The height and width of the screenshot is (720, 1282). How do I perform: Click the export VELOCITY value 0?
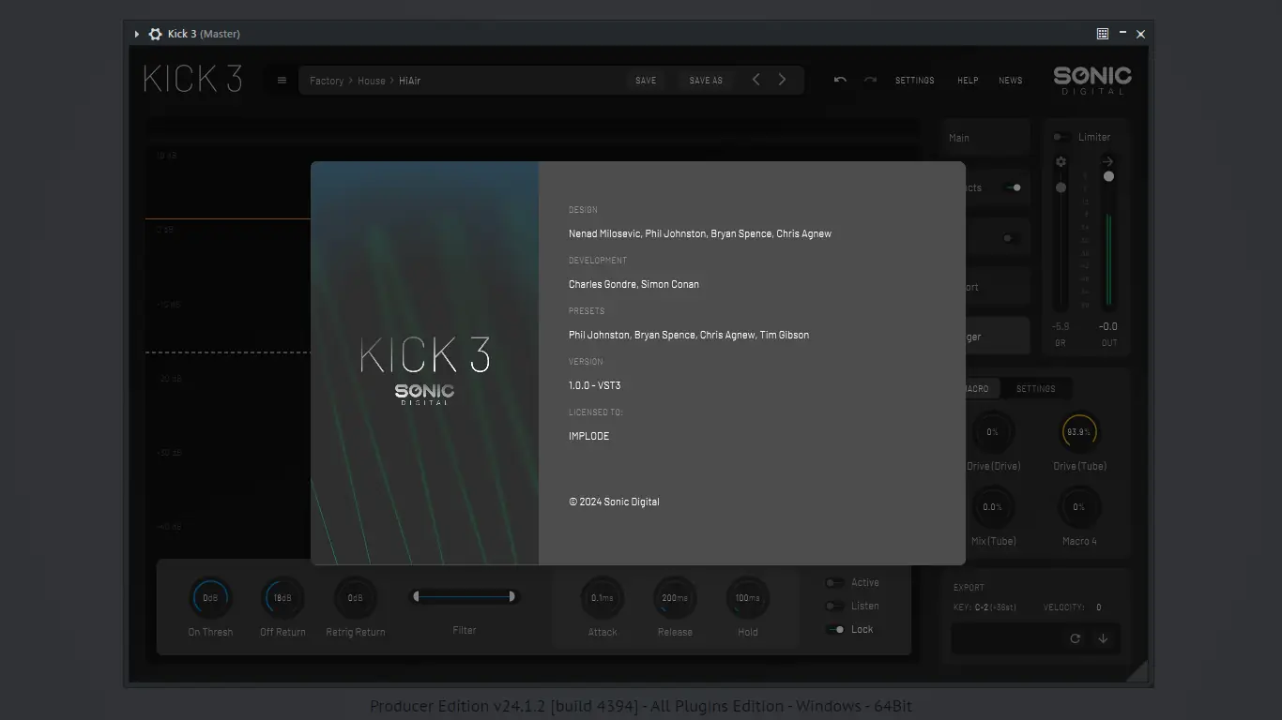1099,607
